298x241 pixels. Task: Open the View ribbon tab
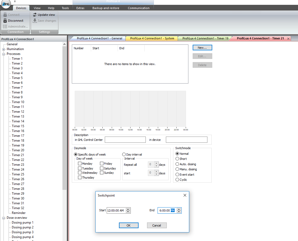coord(37,8)
